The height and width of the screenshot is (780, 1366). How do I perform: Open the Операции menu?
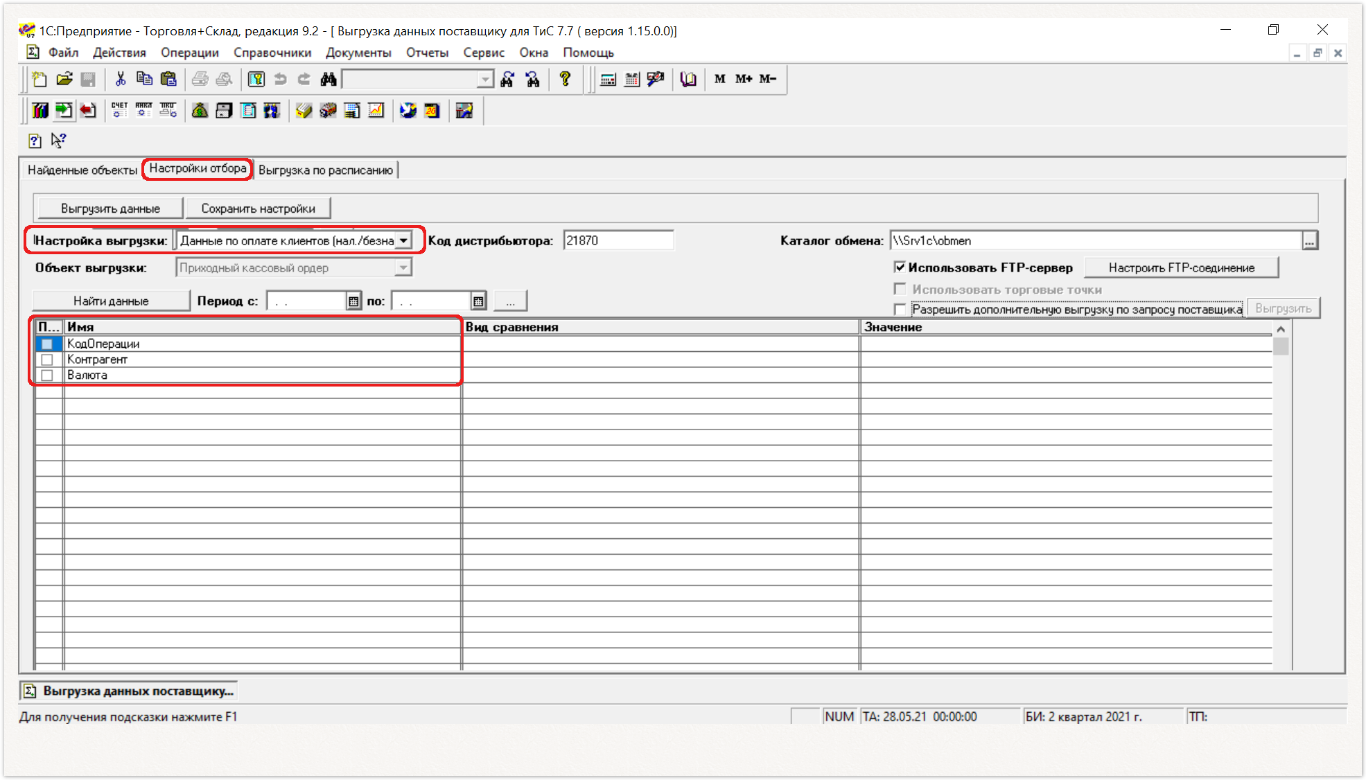pos(190,53)
